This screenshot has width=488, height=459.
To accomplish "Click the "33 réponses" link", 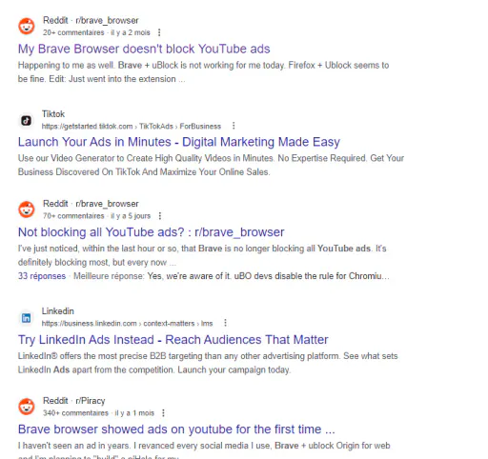I will point(42,276).
